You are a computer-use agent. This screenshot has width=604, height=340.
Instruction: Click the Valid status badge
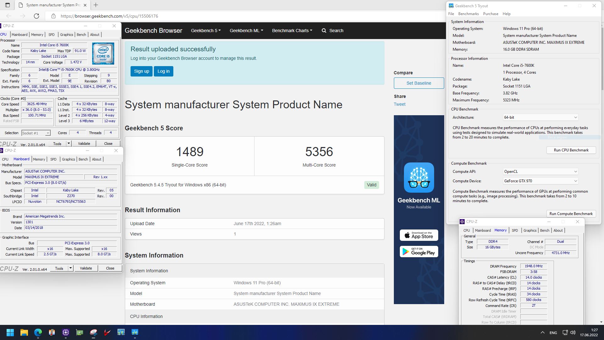point(372,185)
